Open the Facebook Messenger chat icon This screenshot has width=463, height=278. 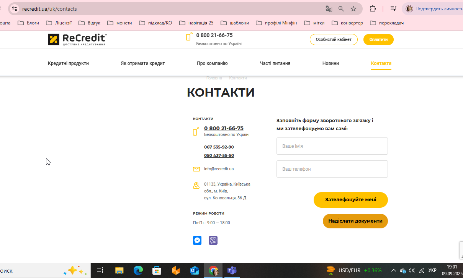coord(197,240)
